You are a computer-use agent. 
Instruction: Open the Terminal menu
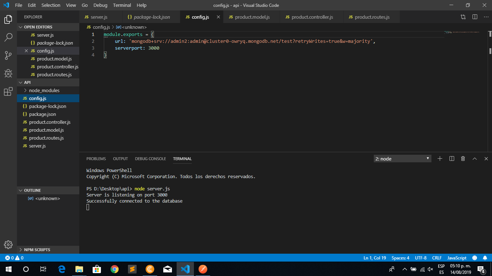pos(122,5)
